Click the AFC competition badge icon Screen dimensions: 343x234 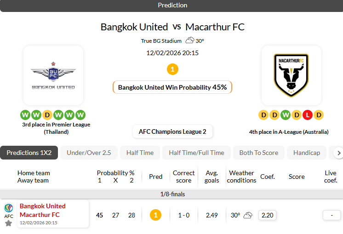[9, 208]
